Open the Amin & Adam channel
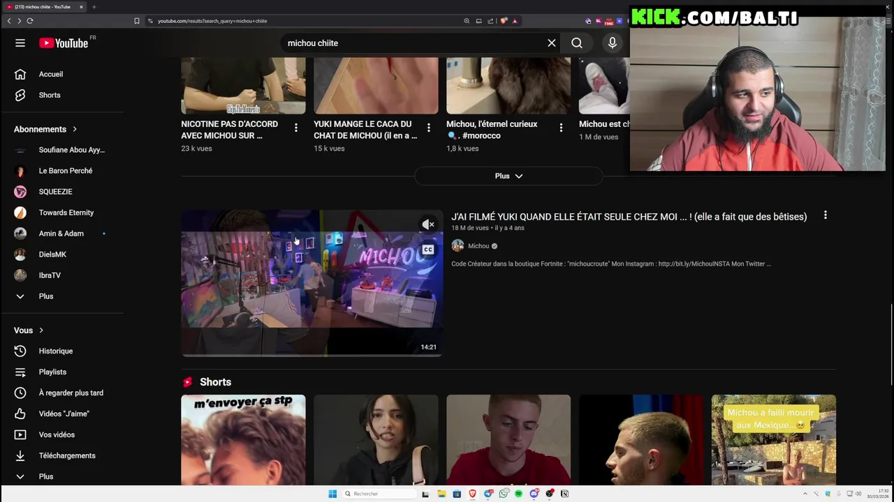Screen dimensions: 894x502 coord(61,234)
